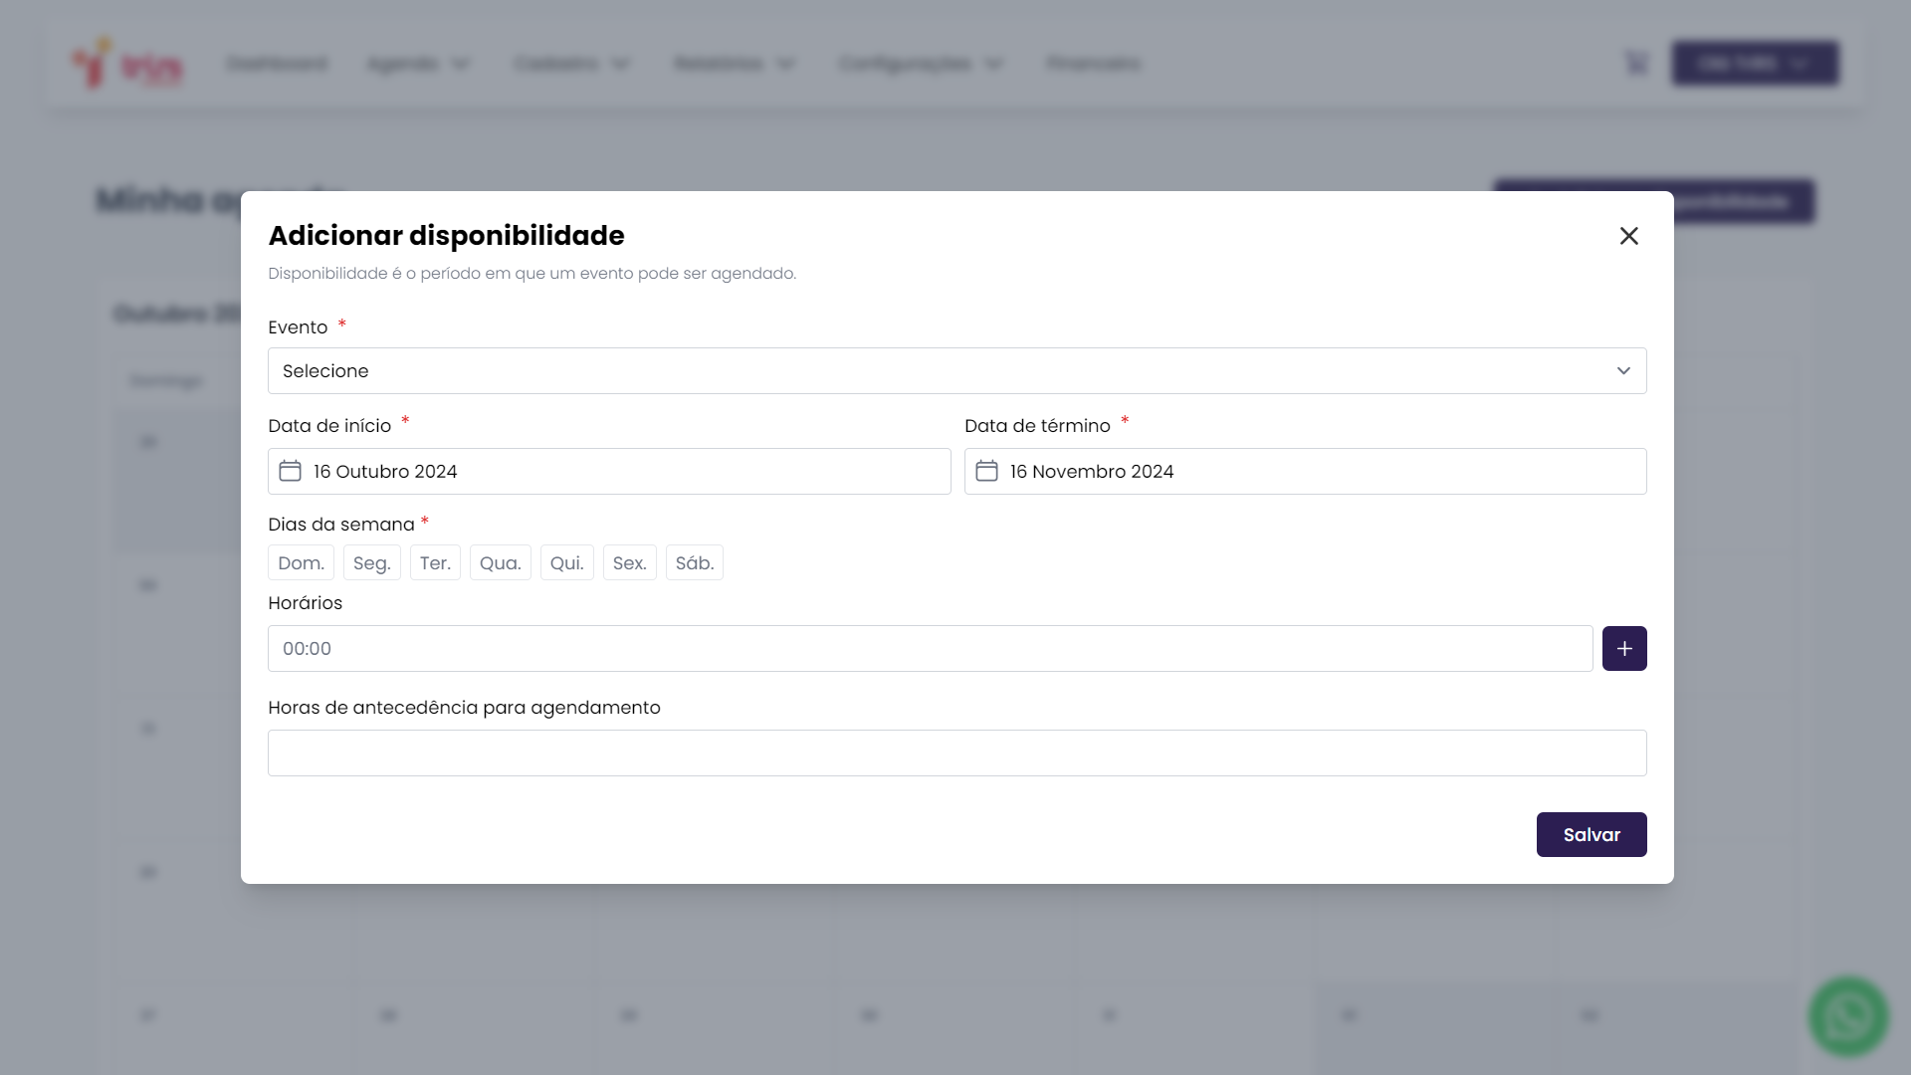Expand the Agenda menu in navbar
1911x1075 pixels.
coord(418,64)
